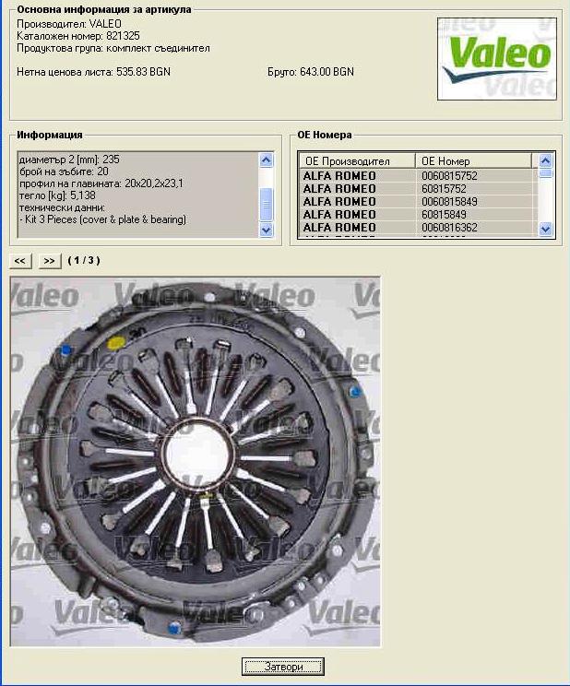Select row with OE number 0060815849

click(417, 201)
